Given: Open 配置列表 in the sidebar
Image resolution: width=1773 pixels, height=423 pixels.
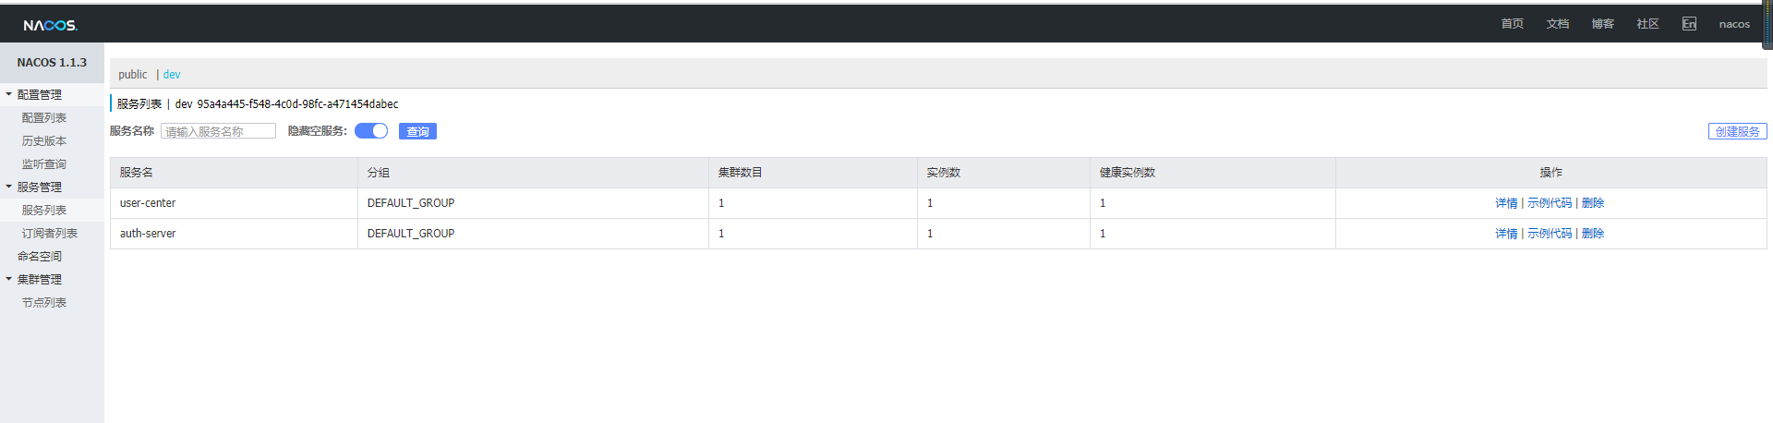Looking at the screenshot, I should click(x=44, y=118).
